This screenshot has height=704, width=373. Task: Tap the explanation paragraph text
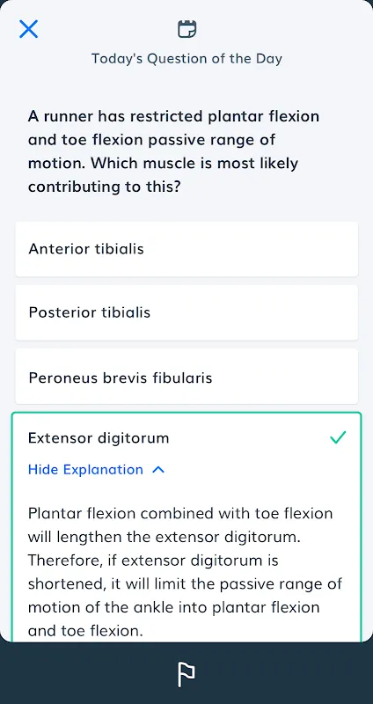click(185, 573)
